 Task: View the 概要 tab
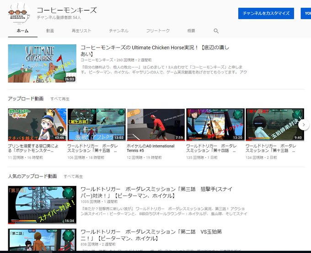pos(191,31)
